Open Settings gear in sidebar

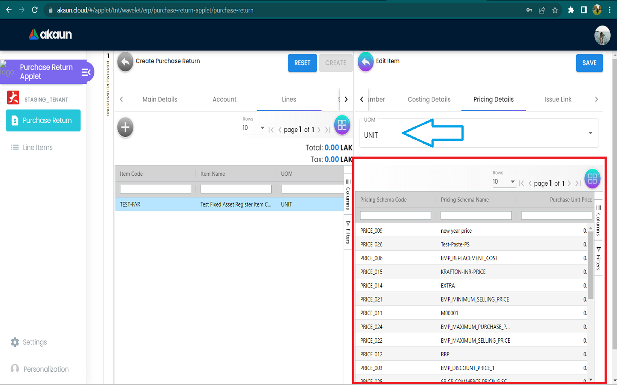coord(15,342)
